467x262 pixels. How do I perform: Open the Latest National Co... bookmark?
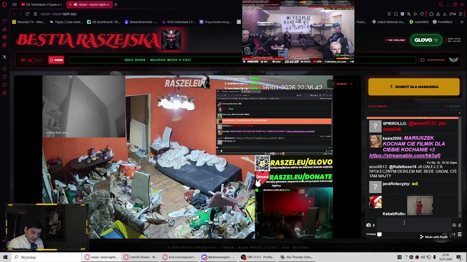click(x=389, y=22)
